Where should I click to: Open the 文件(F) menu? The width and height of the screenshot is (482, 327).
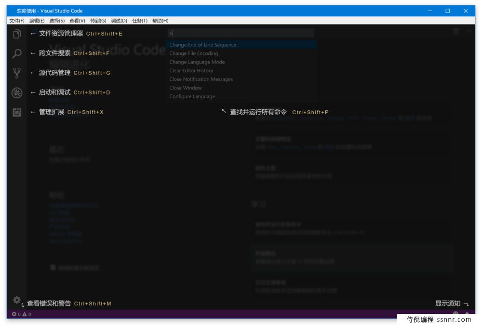click(17, 21)
